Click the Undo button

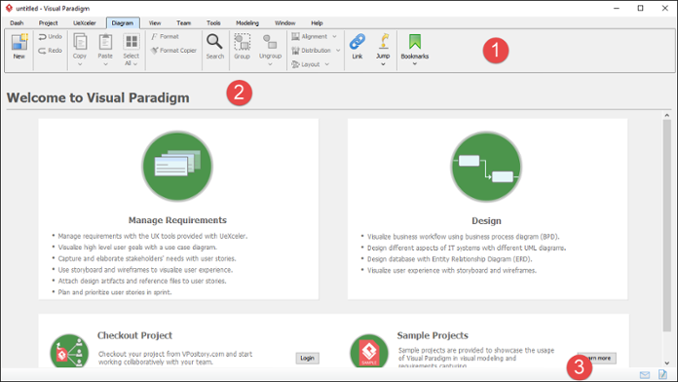pyautogui.click(x=50, y=37)
